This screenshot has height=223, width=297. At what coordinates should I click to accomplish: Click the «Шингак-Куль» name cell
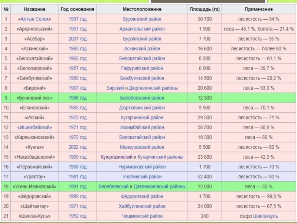(35, 216)
